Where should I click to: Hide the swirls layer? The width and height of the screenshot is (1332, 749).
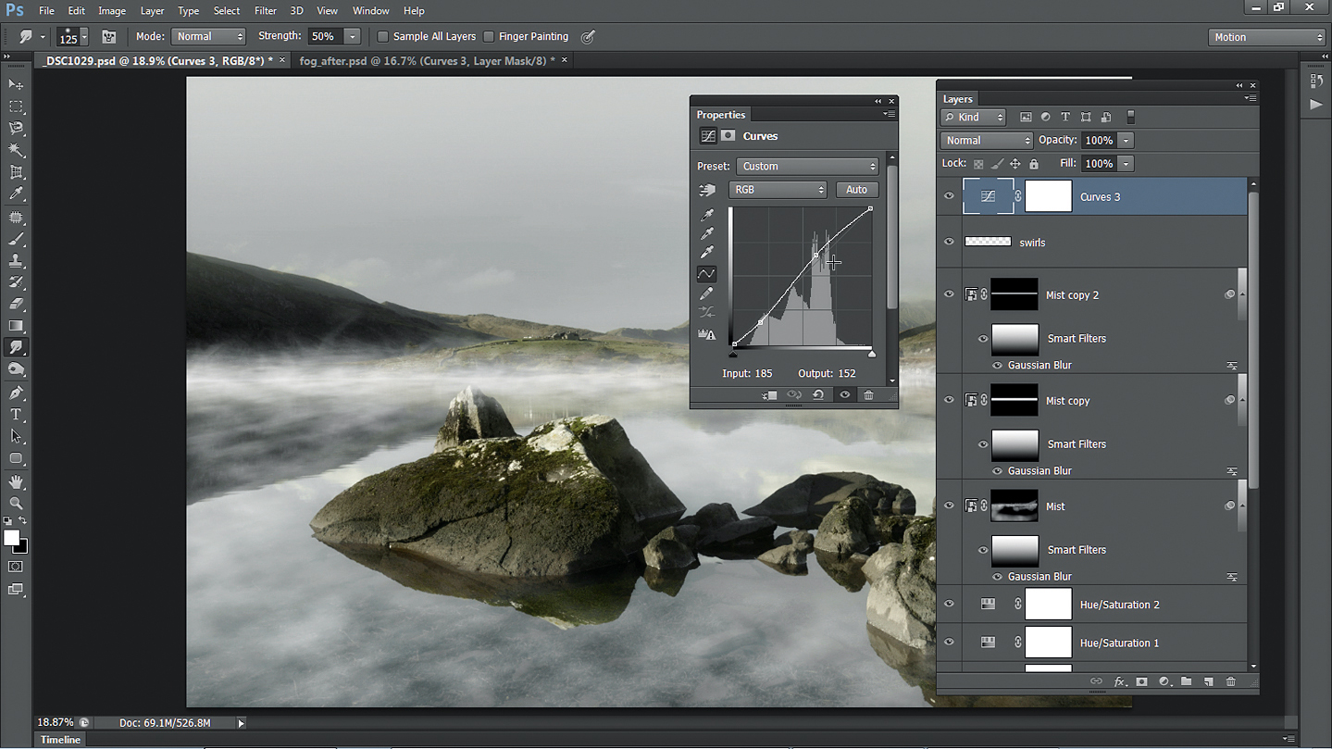pyautogui.click(x=949, y=242)
